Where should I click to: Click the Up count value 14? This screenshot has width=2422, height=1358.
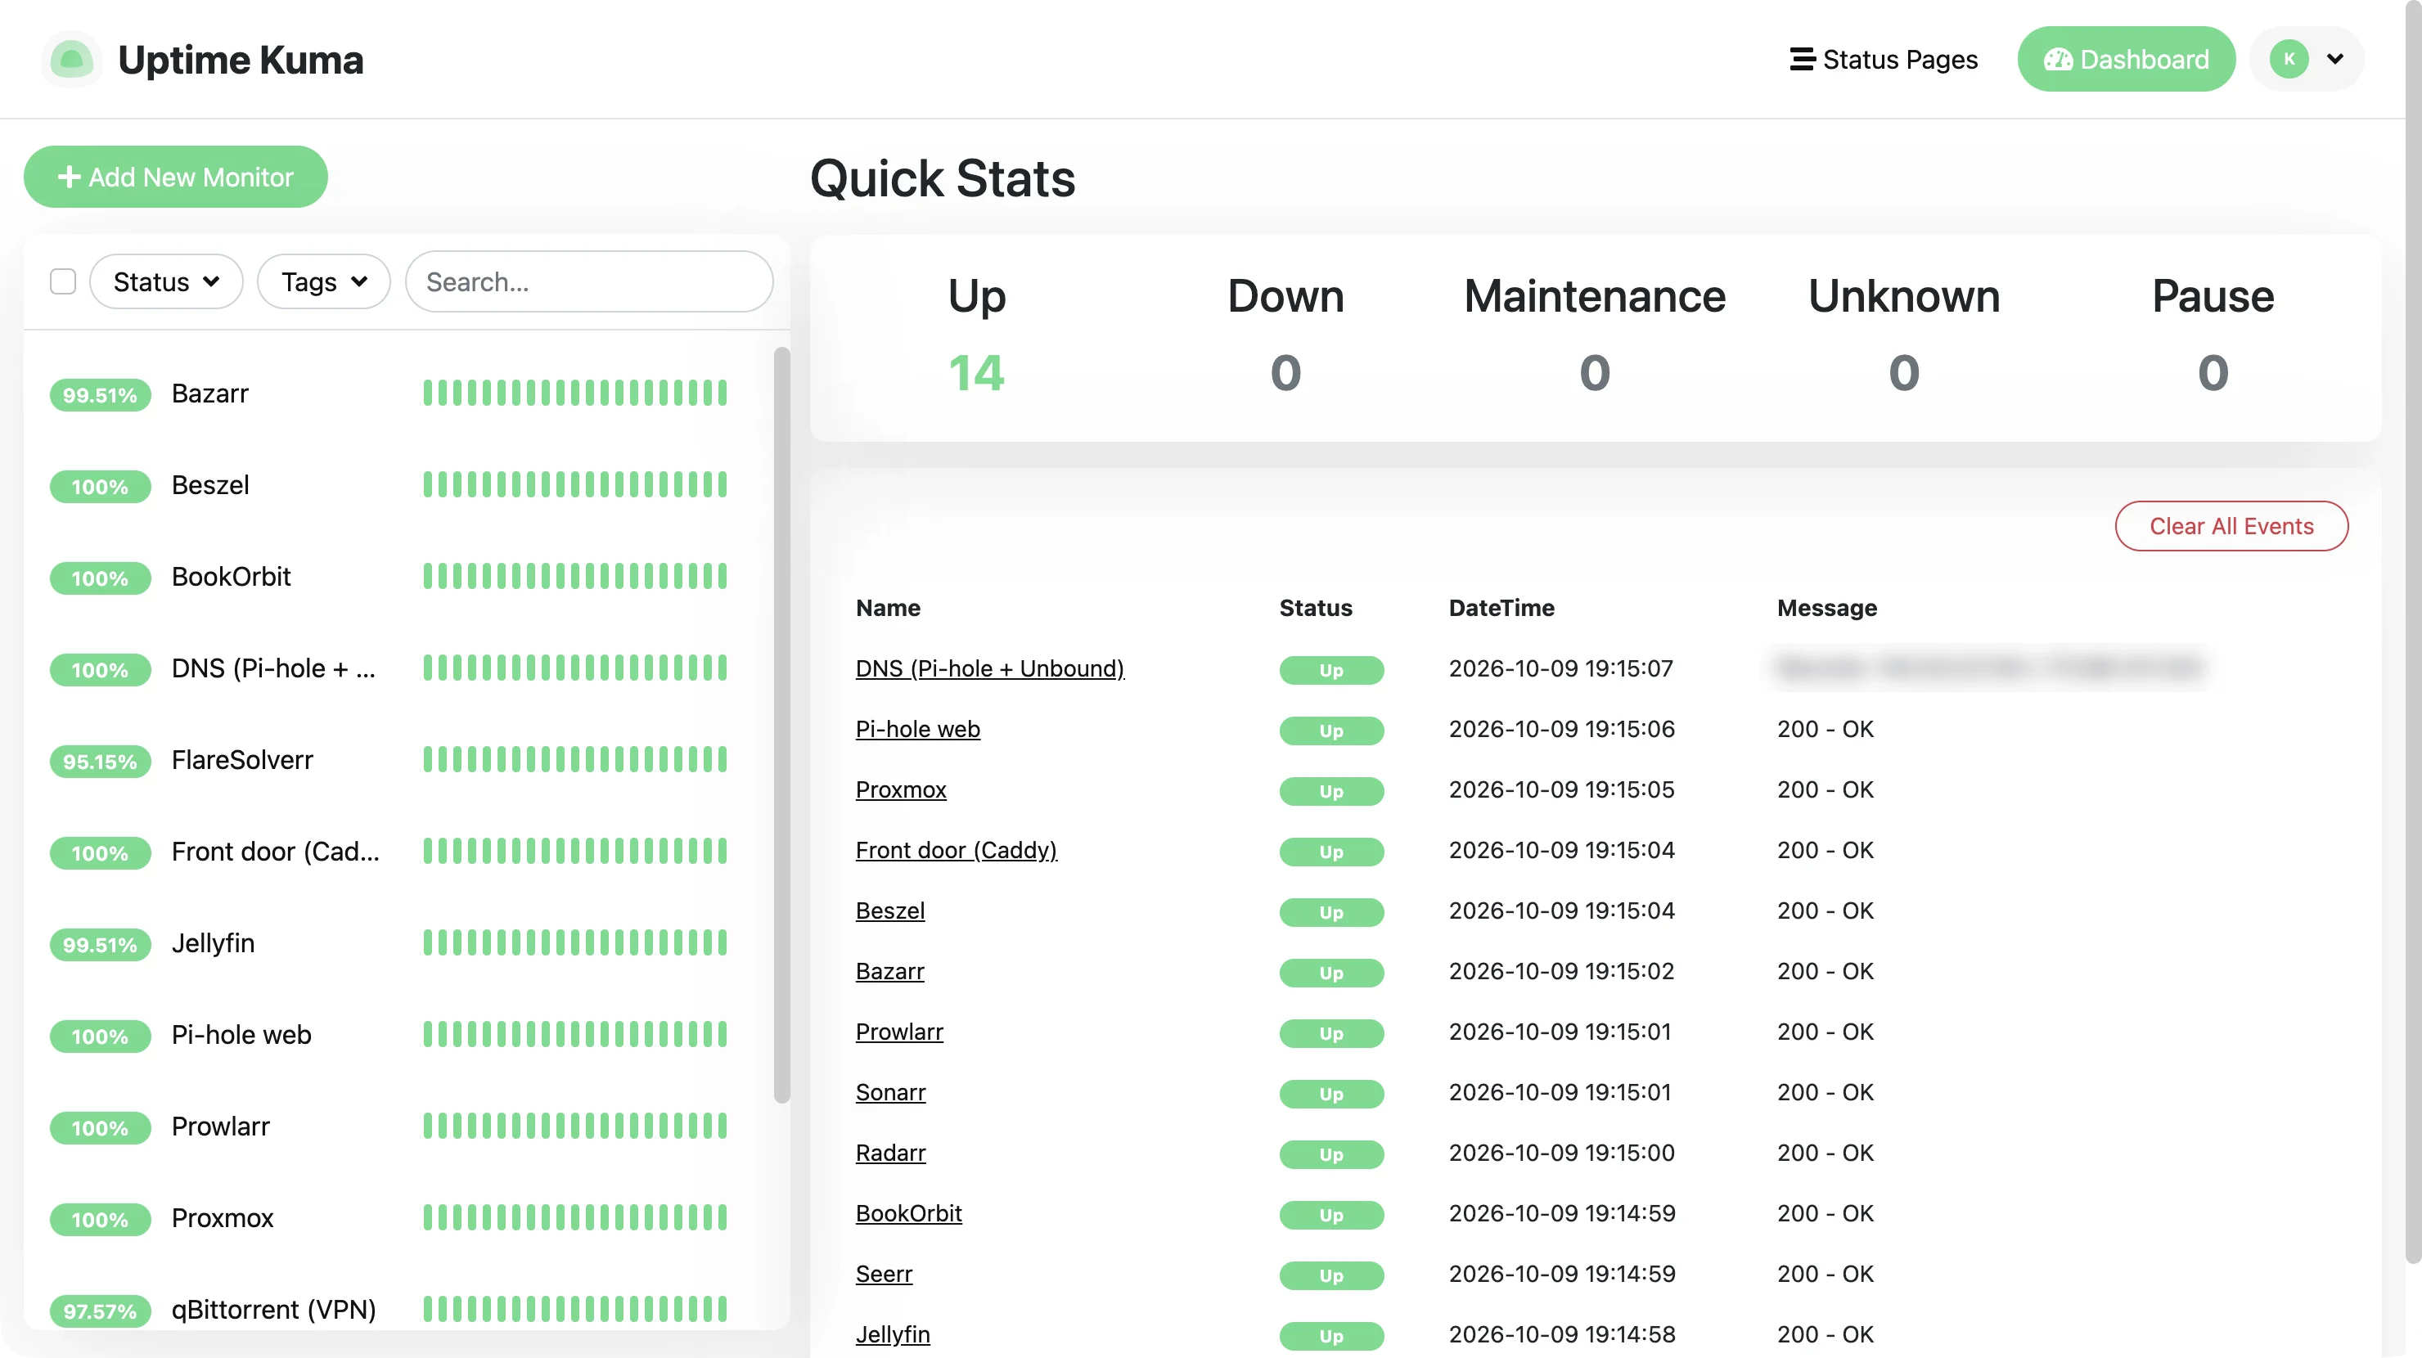[977, 372]
